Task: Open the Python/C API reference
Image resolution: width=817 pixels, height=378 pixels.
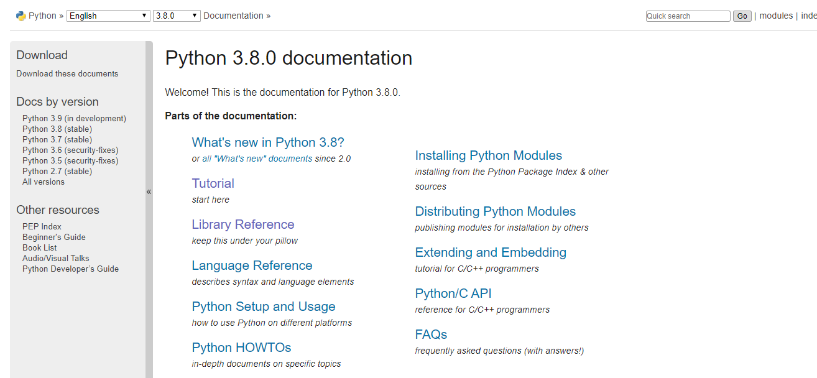Action: point(453,293)
